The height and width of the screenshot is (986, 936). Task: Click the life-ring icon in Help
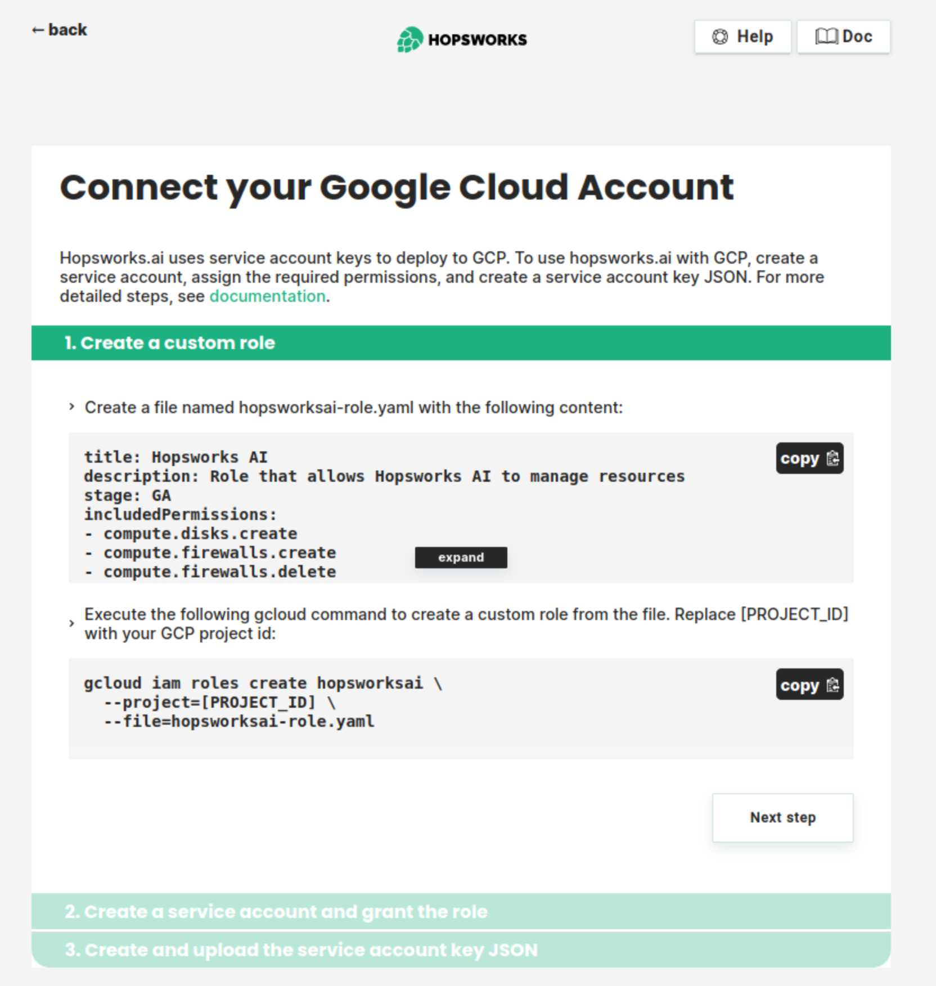click(720, 37)
